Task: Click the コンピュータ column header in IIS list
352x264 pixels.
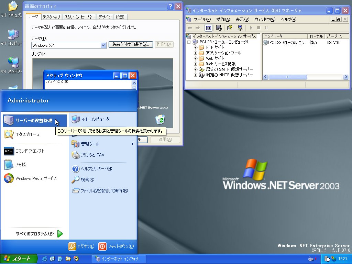Action: pyautogui.click(x=285, y=36)
